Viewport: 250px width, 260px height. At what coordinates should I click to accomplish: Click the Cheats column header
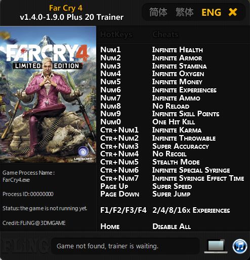point(165,35)
